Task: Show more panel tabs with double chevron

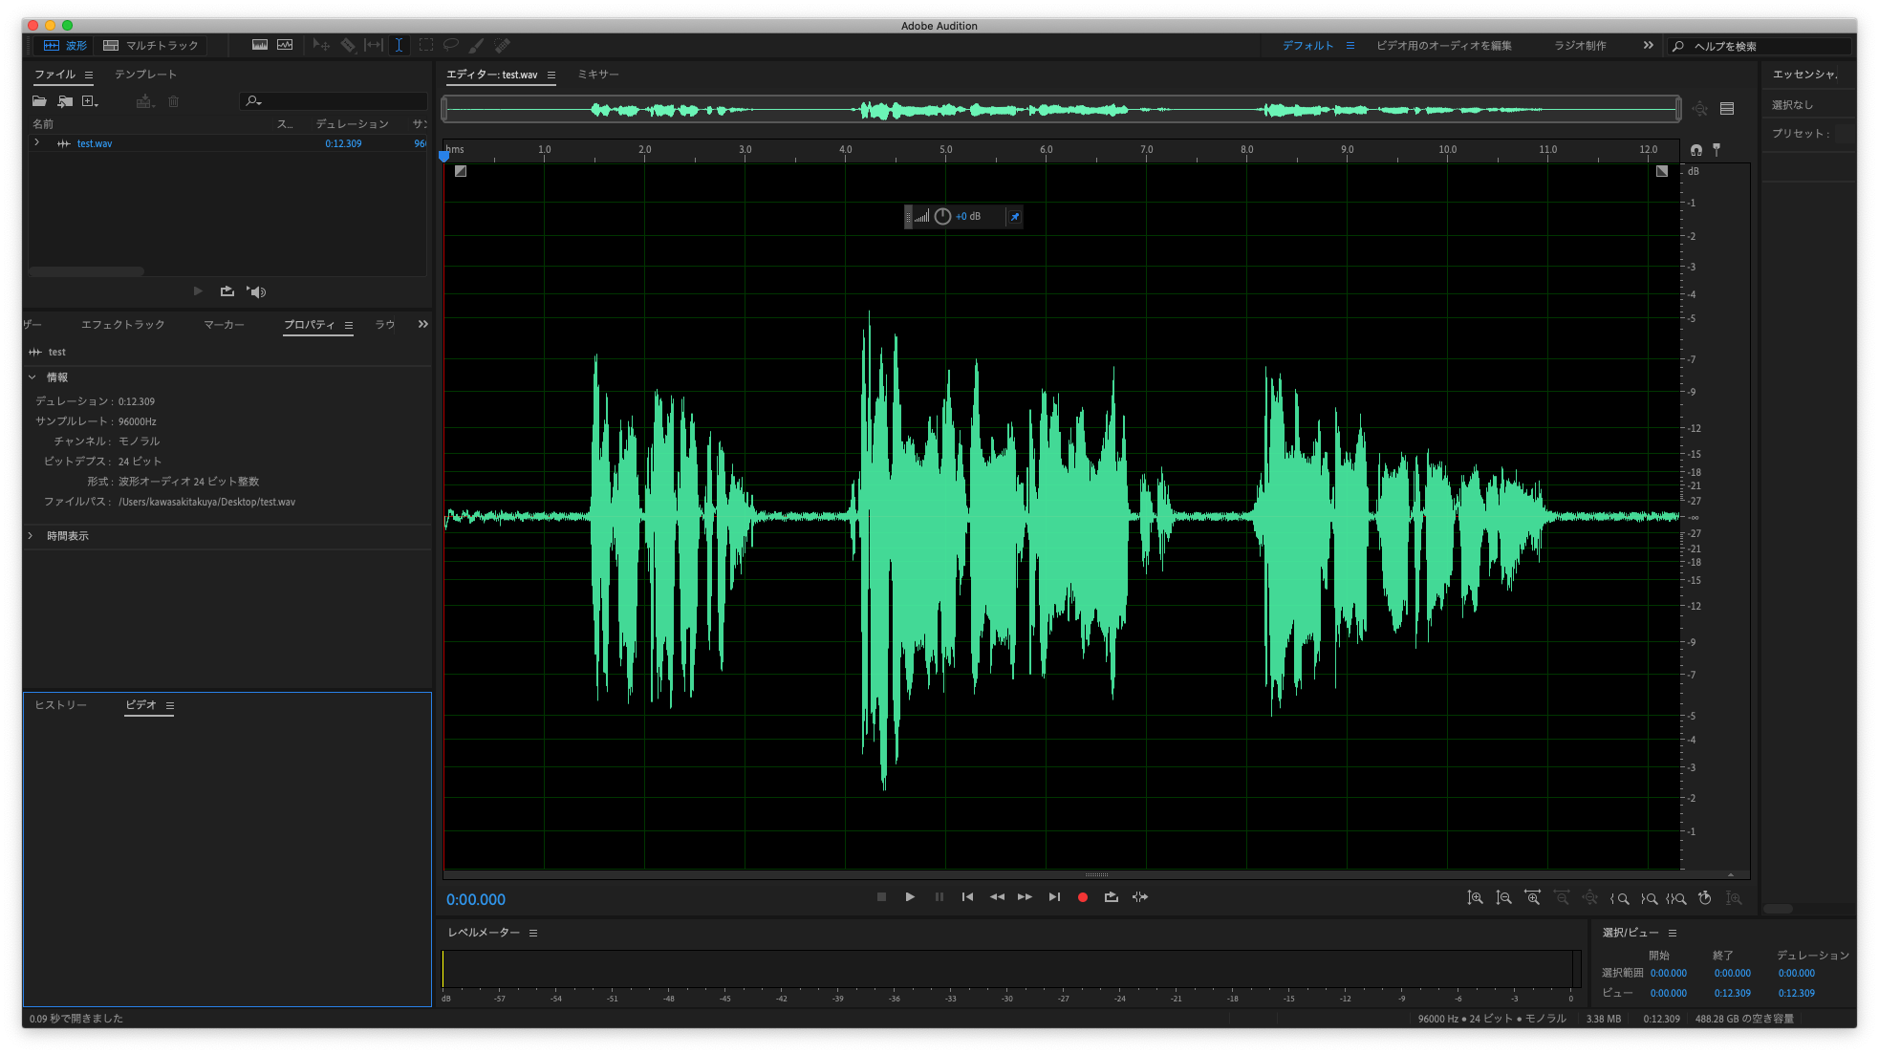Action: pos(423,325)
